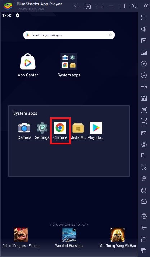Viewport: 150px width, 257px height.
Task: Toggle fullscreen mode in sidebar
Action: click(x=144, y=18)
